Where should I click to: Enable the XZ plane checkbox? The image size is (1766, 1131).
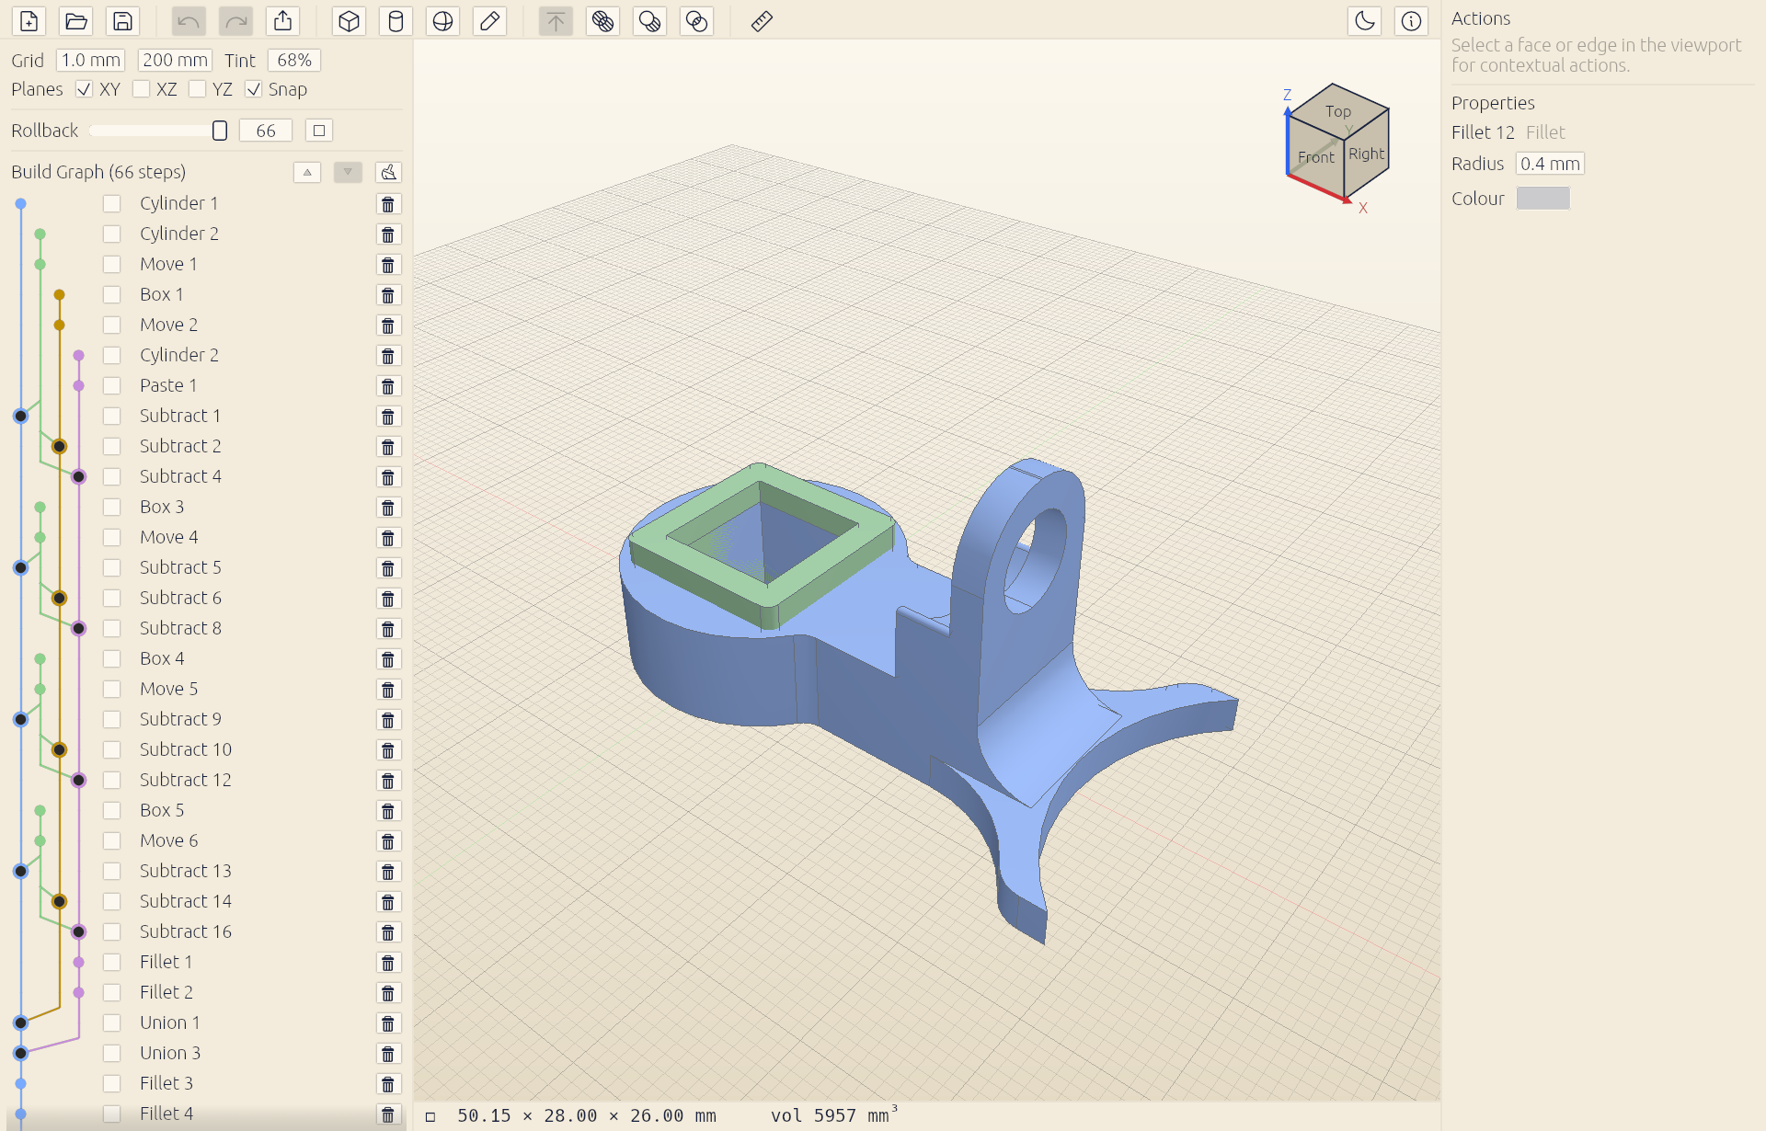point(141,89)
